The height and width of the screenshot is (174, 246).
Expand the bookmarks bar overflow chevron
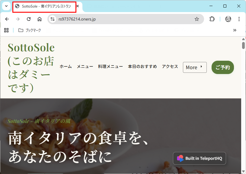(235, 30)
